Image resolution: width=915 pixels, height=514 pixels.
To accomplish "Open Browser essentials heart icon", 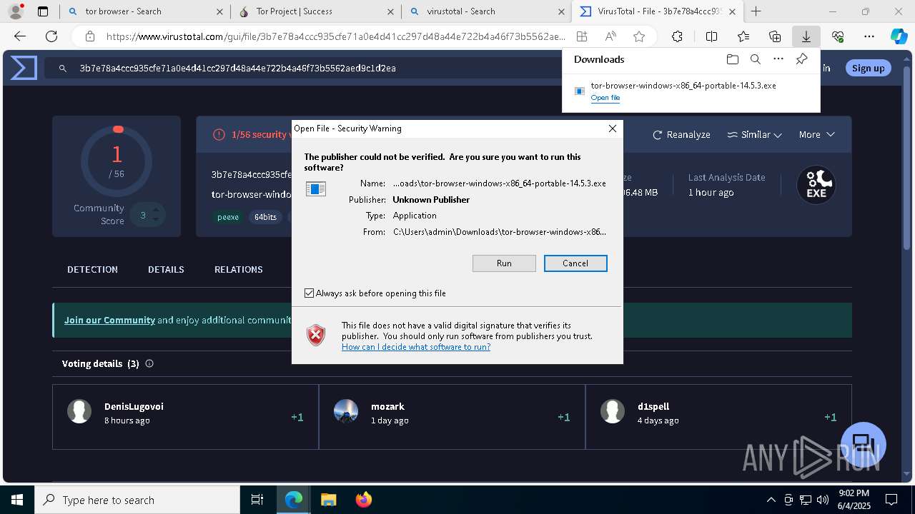I will tap(838, 36).
